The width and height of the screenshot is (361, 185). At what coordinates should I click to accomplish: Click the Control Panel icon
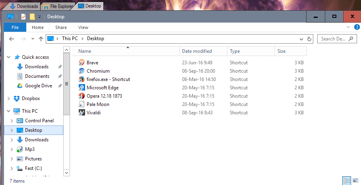(20, 121)
